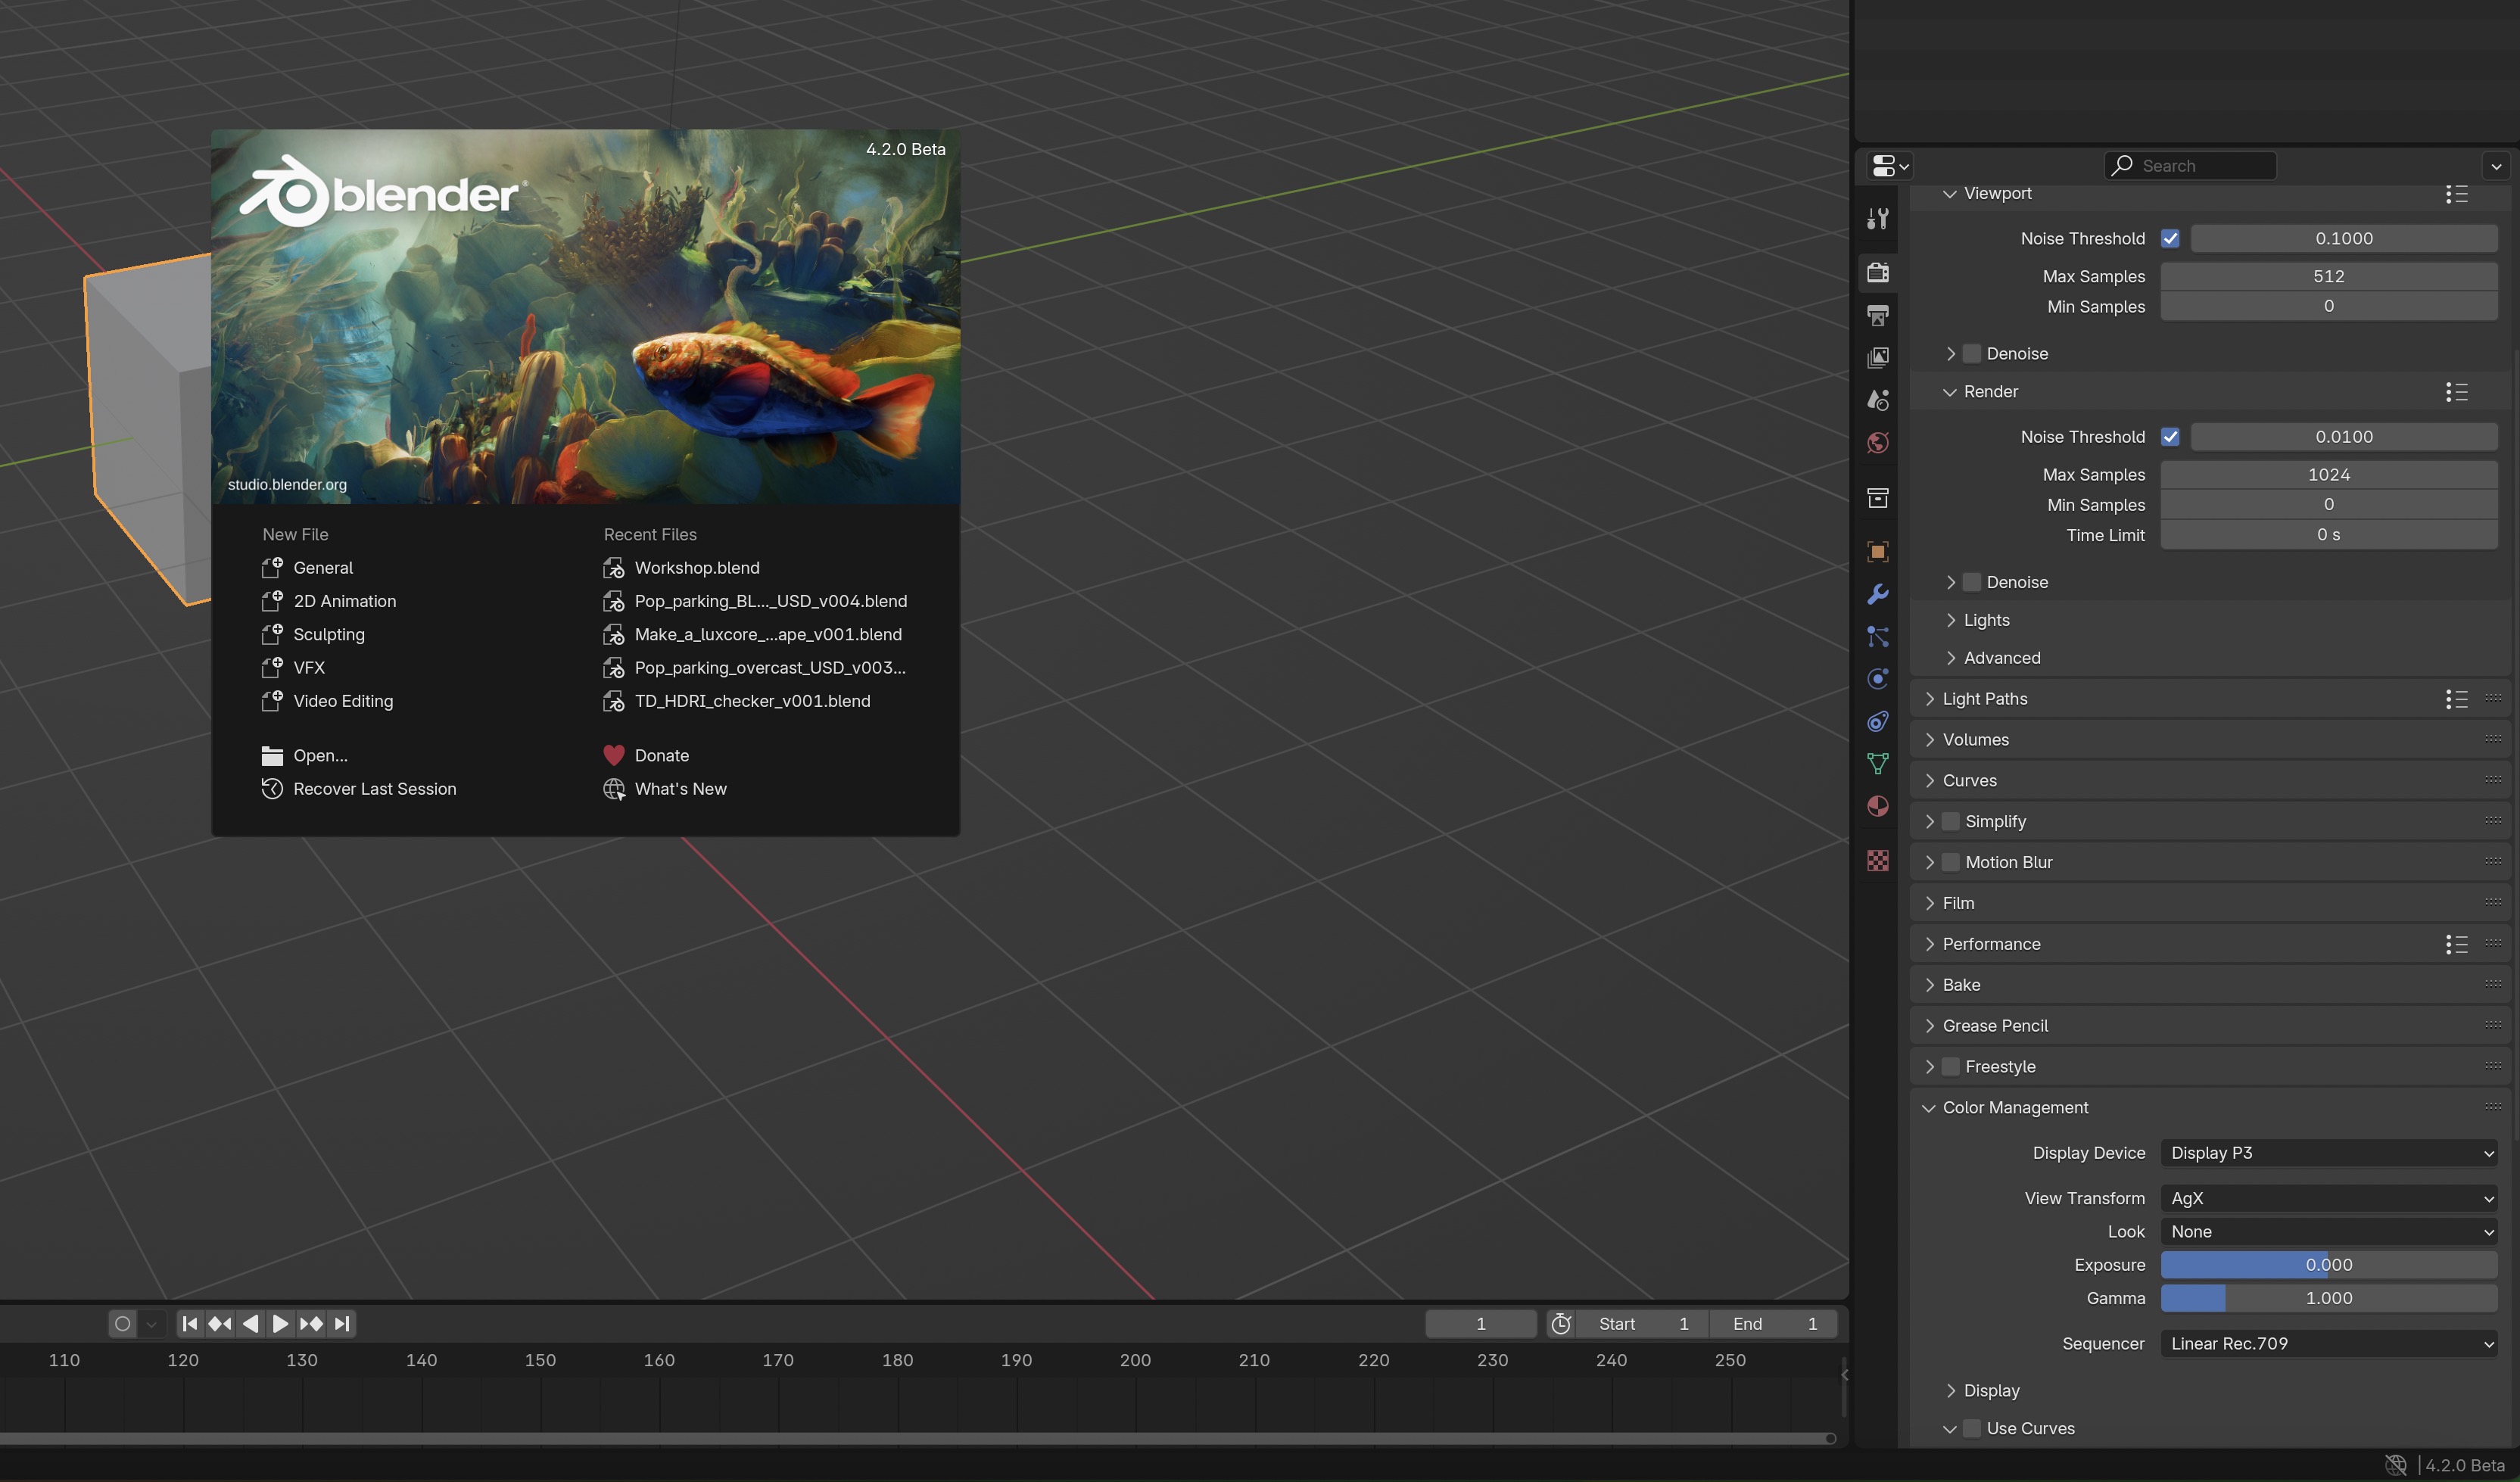This screenshot has height=1482, width=2520.
Task: Open the Scene Properties tab
Action: (1878, 399)
